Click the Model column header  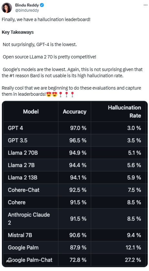31,111
